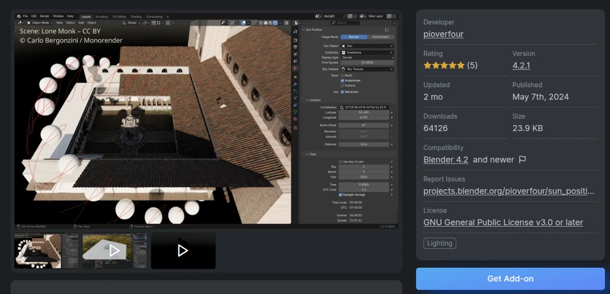Open the properties editor options dropdown arrow
This screenshot has width=610, height=294.
[x=393, y=23]
